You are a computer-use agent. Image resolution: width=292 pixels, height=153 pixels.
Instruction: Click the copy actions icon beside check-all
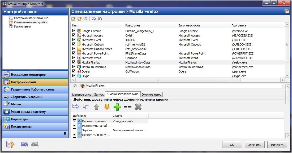86,107
